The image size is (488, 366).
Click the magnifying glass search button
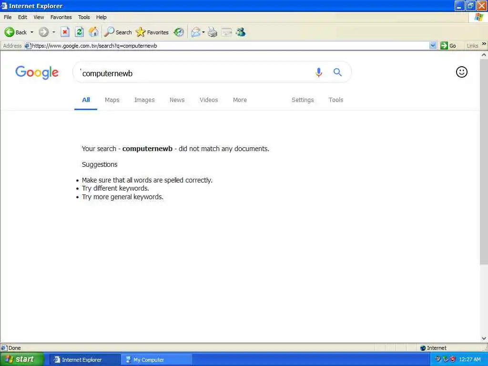(338, 72)
